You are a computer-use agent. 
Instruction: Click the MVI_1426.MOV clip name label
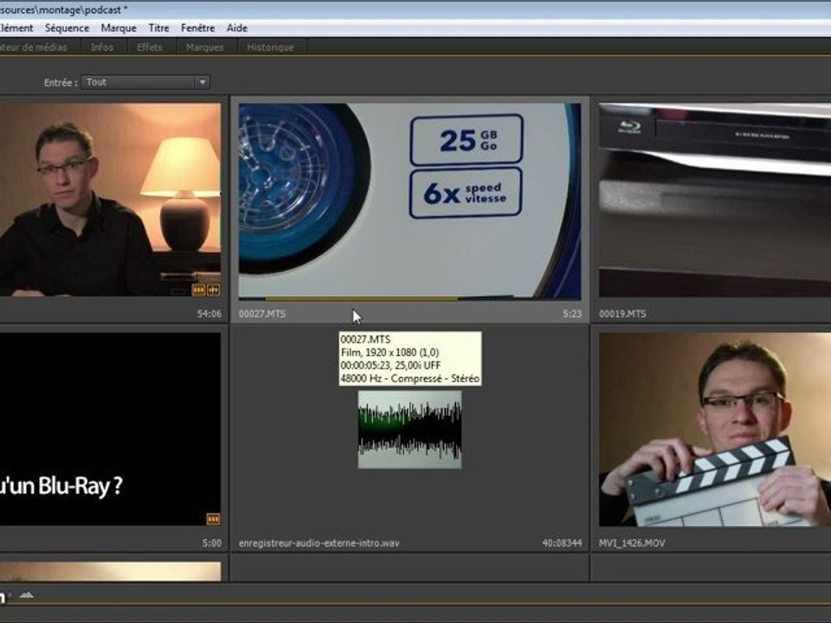click(632, 543)
